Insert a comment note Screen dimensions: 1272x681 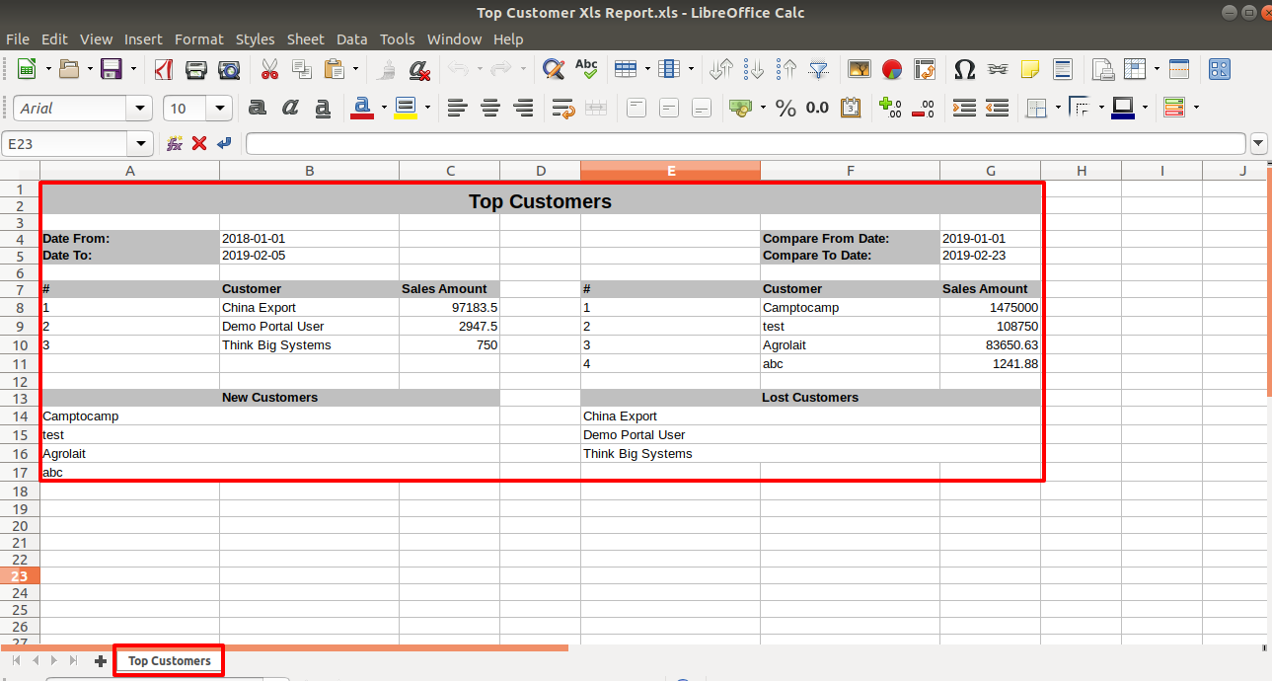tap(1030, 69)
